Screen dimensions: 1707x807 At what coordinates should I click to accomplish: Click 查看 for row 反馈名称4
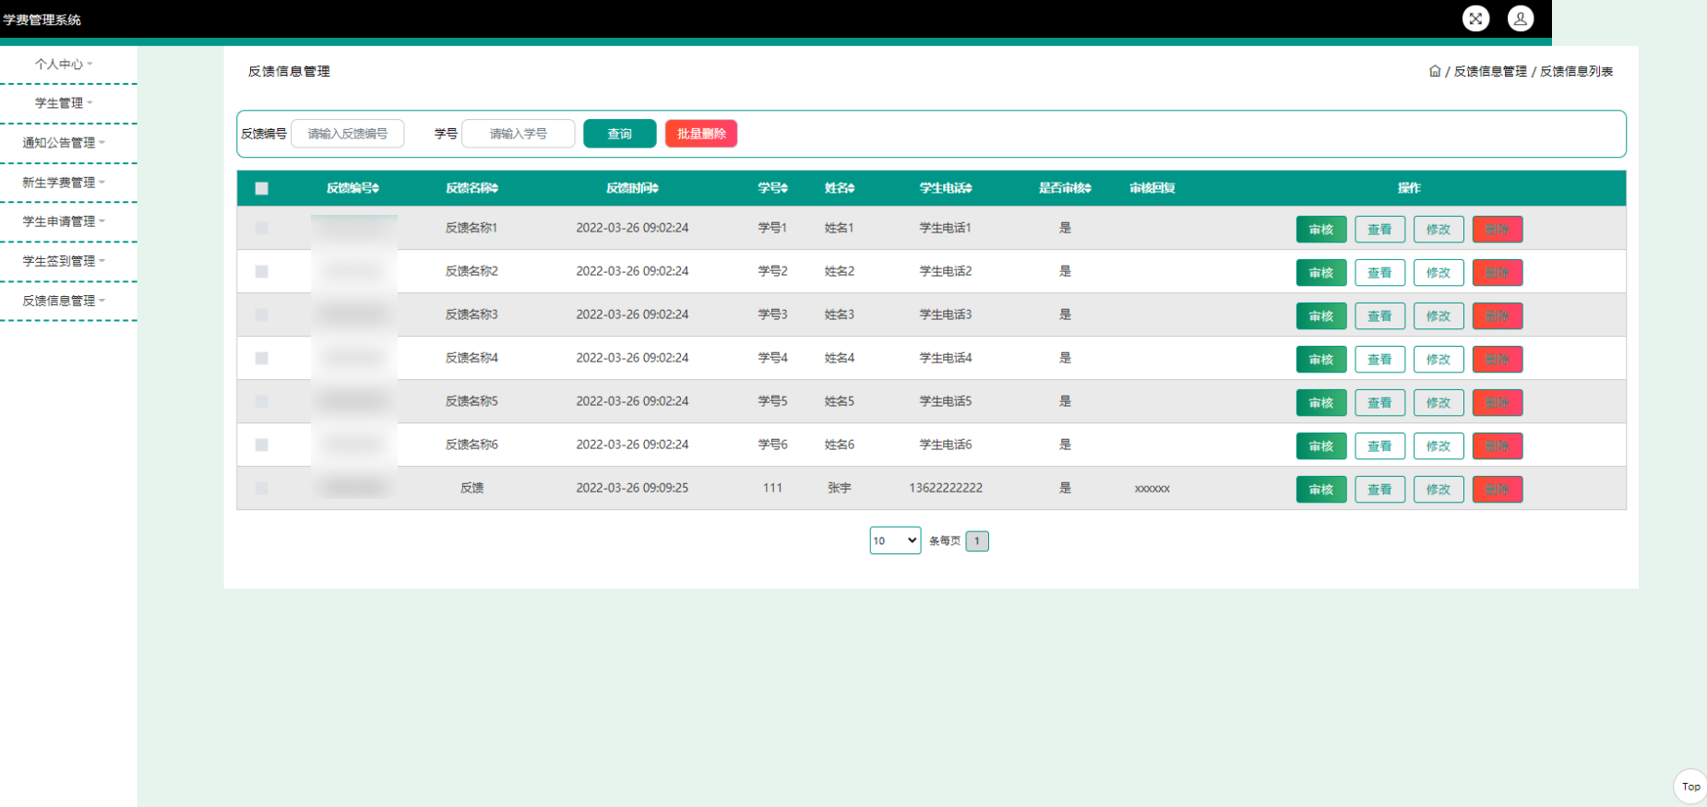coord(1379,360)
